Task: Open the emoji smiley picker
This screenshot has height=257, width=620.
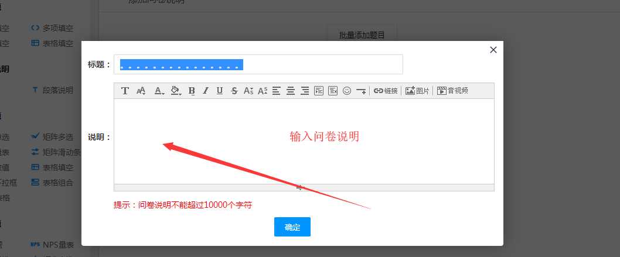Action: click(x=347, y=91)
